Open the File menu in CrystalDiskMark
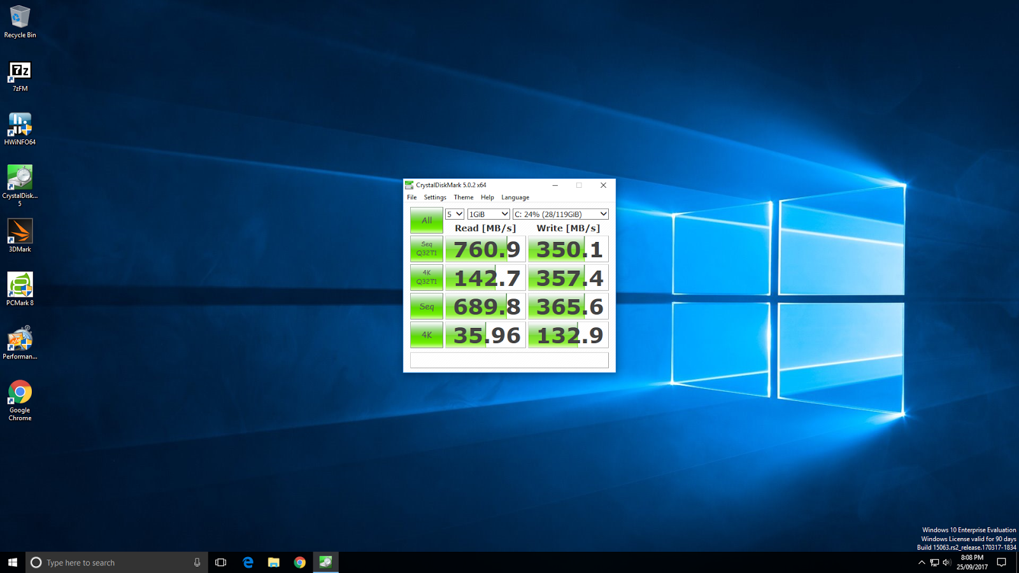 click(412, 197)
